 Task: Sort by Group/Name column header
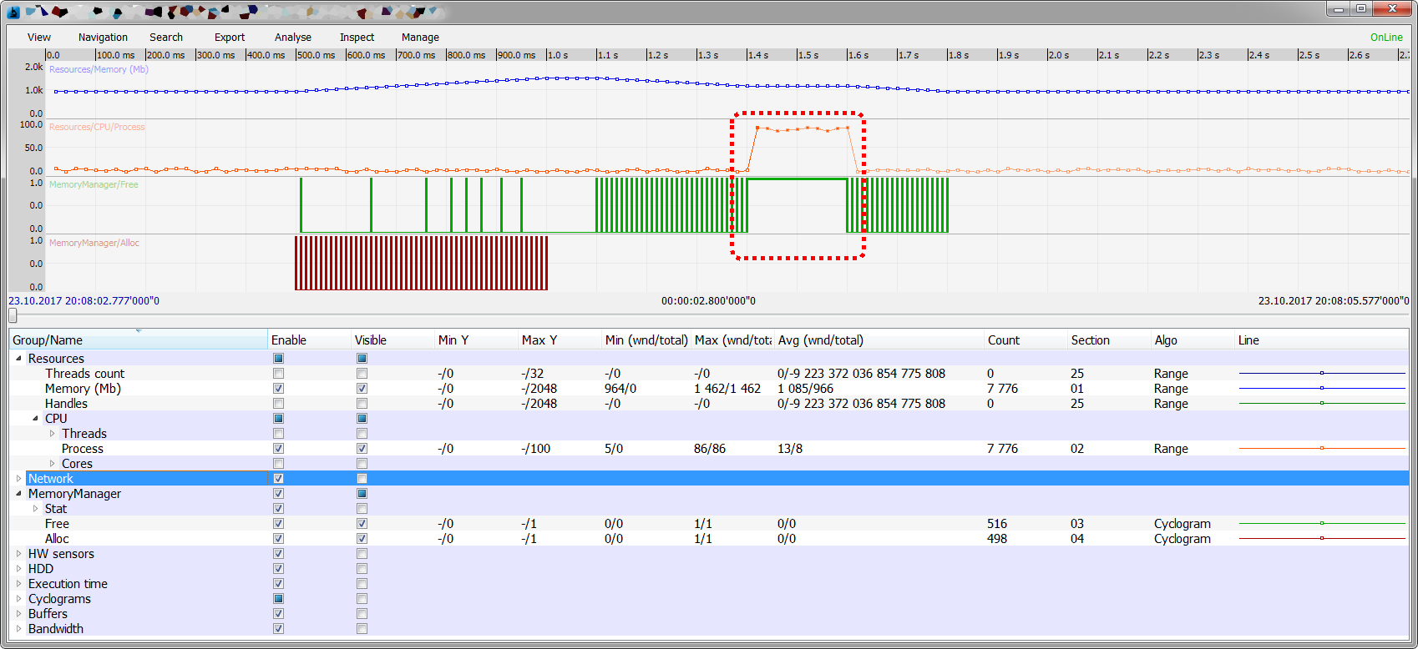click(139, 340)
